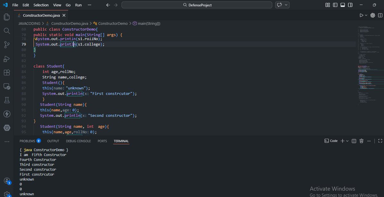The height and width of the screenshot is (197, 384).
Task: Open the Edit menu
Action: pyautogui.click(x=26, y=5)
